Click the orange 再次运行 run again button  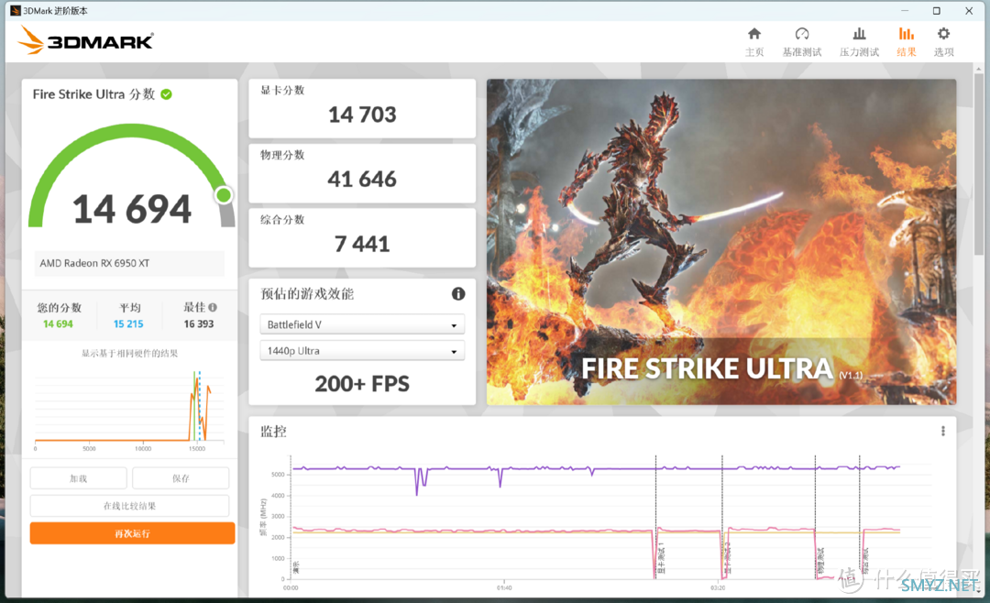click(133, 533)
